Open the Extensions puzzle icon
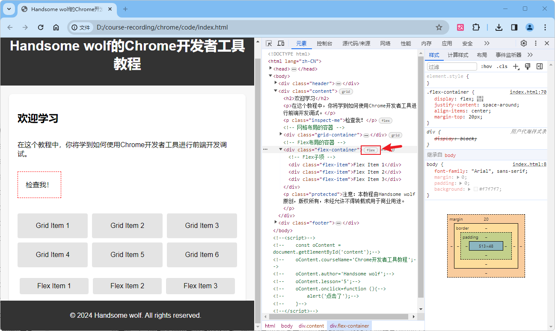Image resolution: width=555 pixels, height=331 pixels. click(476, 27)
